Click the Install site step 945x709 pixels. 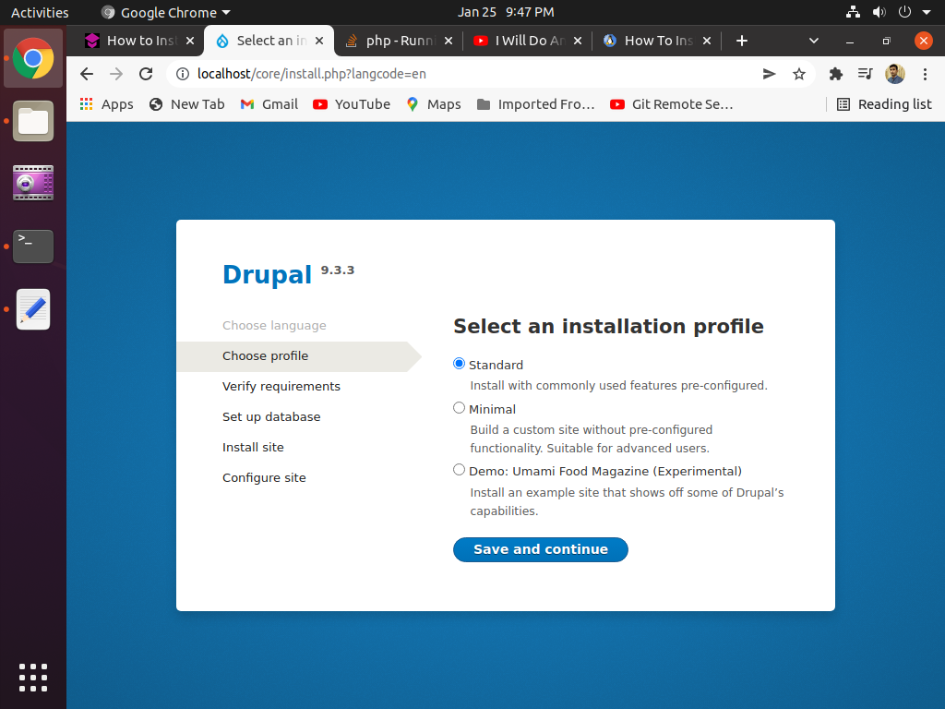(253, 448)
